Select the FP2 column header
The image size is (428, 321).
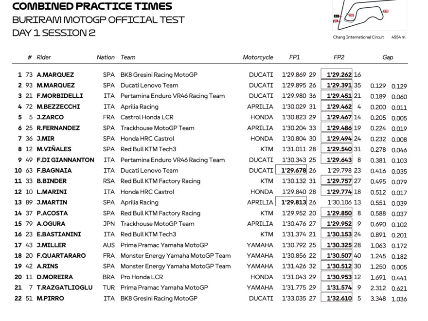coord(339,57)
